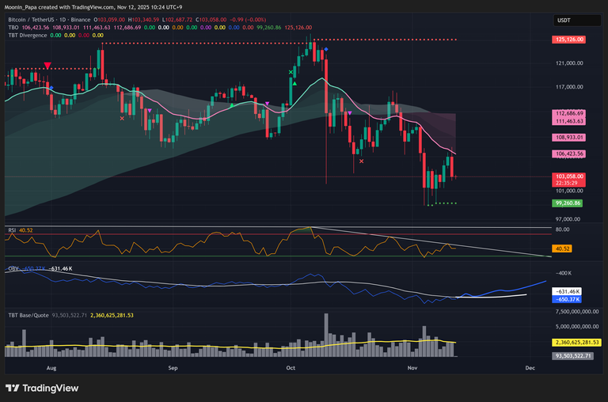This screenshot has width=608, height=402.
Task: Select the RSI indicator legend label
Action: click(x=13, y=229)
